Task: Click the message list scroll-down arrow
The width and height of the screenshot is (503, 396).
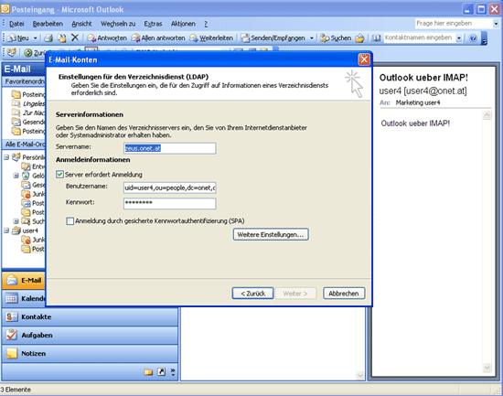Action: pos(360,375)
